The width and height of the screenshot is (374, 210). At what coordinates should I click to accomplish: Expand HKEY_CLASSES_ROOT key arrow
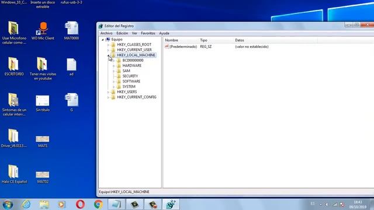(x=108, y=45)
